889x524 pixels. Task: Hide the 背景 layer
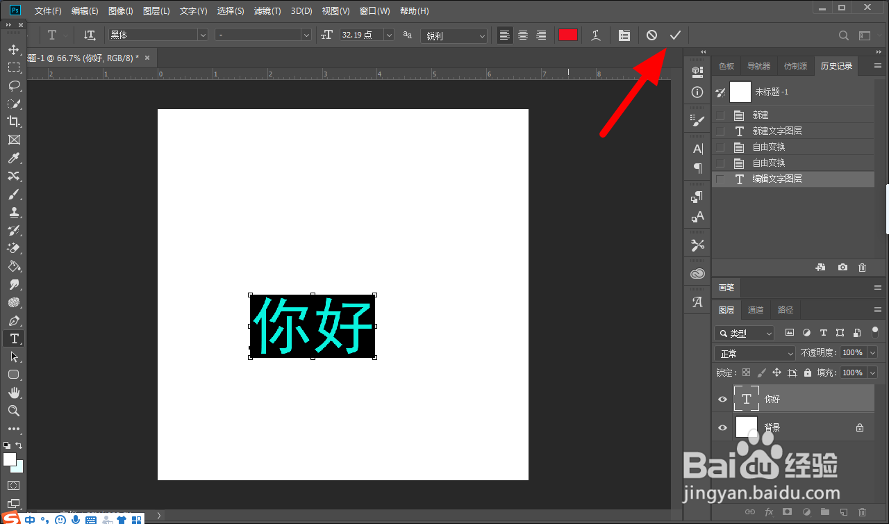[x=722, y=427]
